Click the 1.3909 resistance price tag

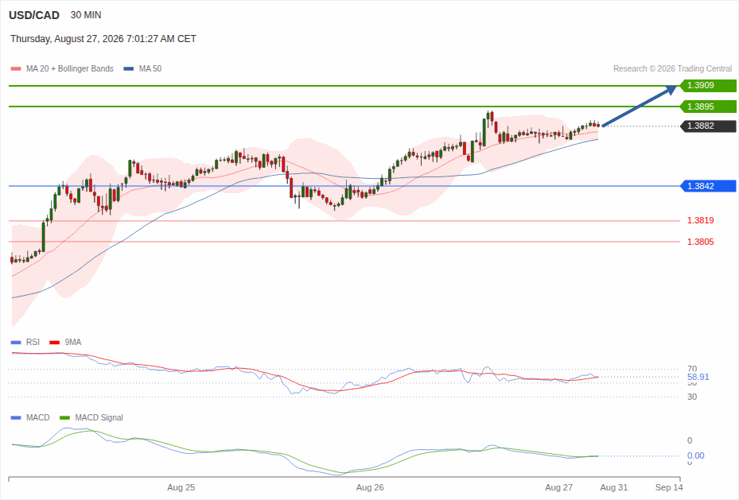708,85
